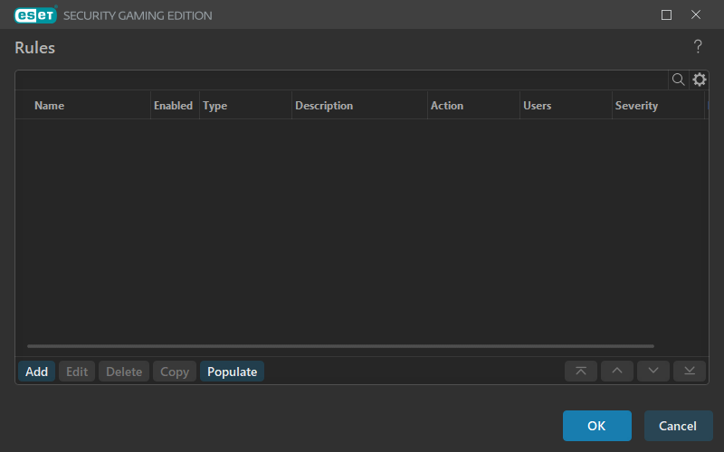
Task: Click the search magnifier icon
Action: pyautogui.click(x=678, y=80)
